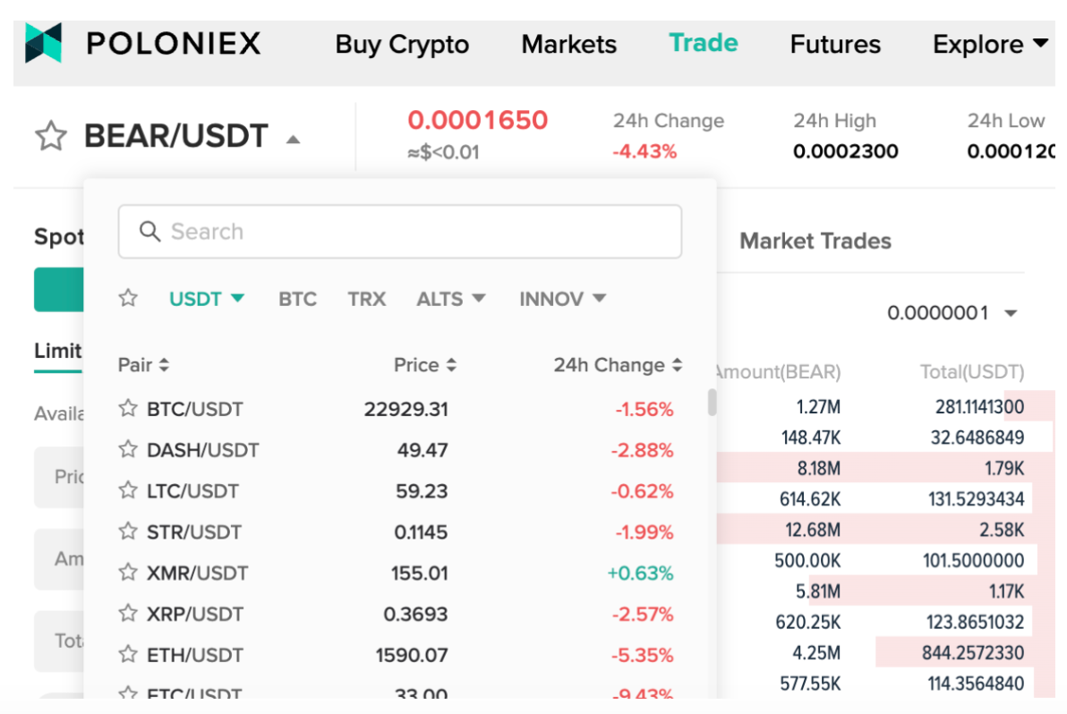Open the USDT market dropdown
This screenshot has width=1067, height=714.
(x=206, y=299)
